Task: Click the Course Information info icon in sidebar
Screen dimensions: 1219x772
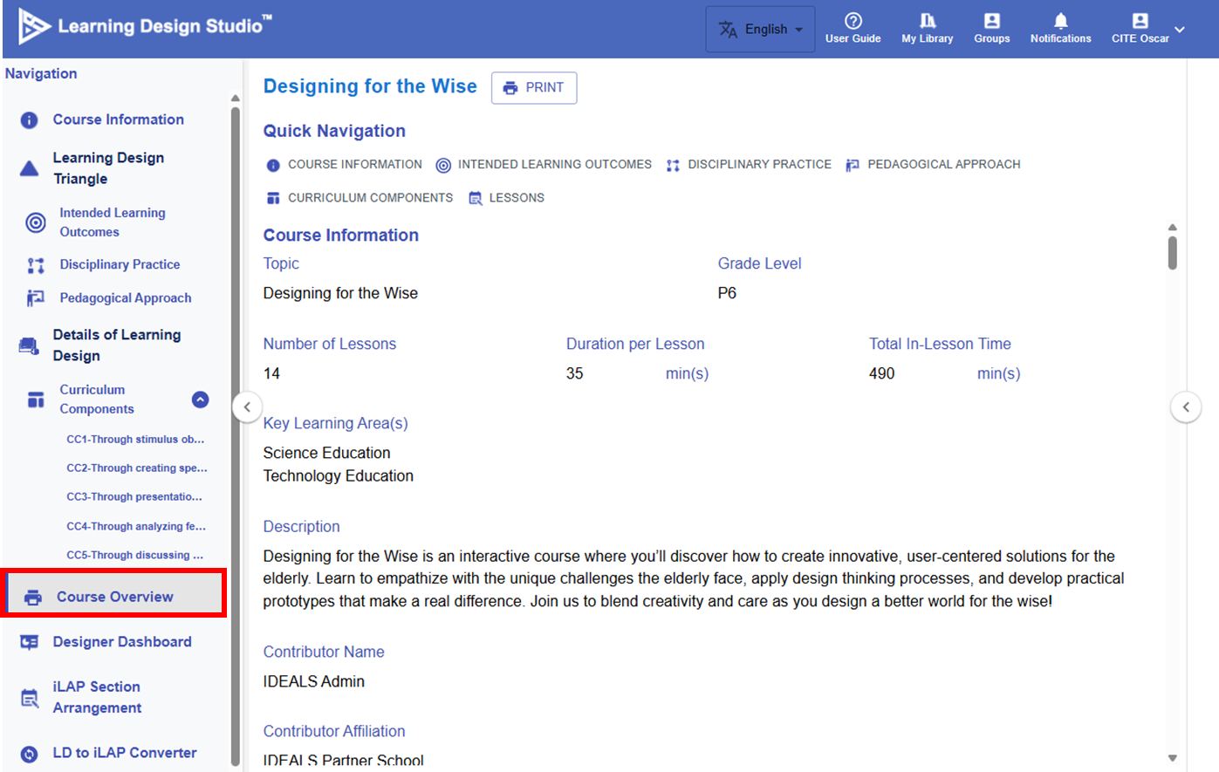Action: (30, 120)
